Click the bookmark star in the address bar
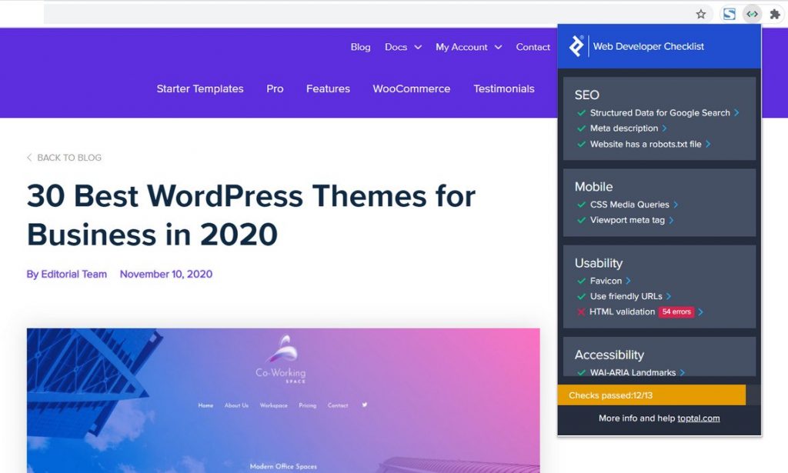788x473 pixels. pos(701,14)
